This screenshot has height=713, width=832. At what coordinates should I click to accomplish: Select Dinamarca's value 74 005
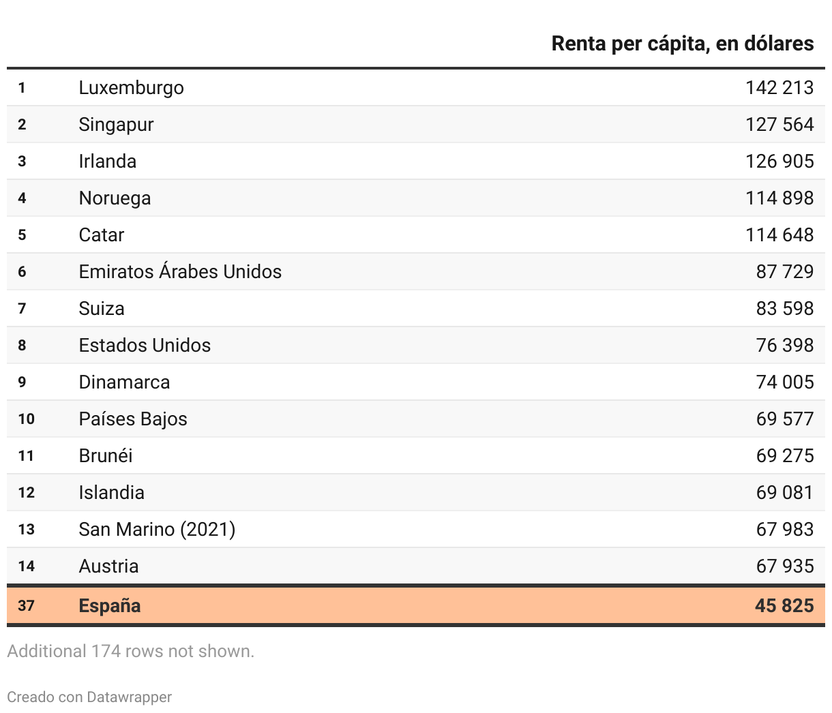784,382
